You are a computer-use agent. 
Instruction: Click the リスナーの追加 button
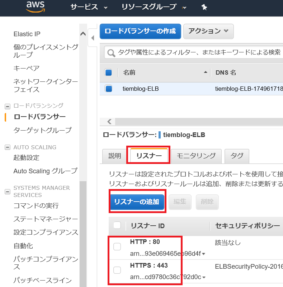click(137, 202)
